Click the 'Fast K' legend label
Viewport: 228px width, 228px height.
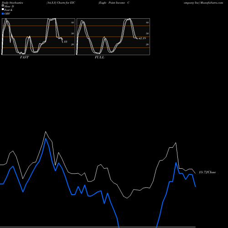tap(9, 10)
